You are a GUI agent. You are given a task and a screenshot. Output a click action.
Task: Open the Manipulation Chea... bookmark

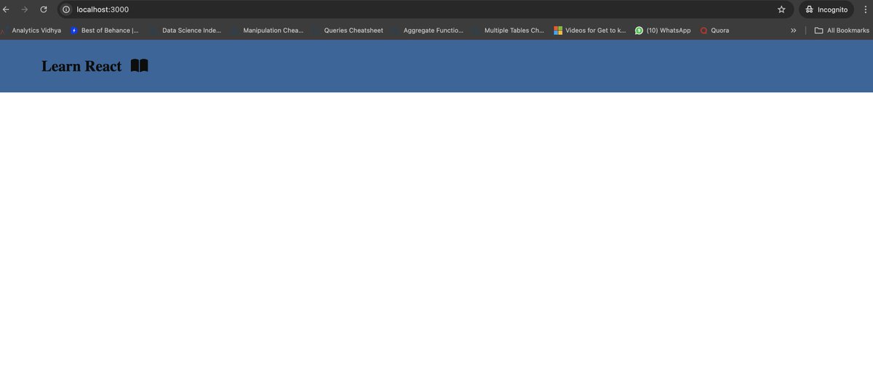click(267, 31)
